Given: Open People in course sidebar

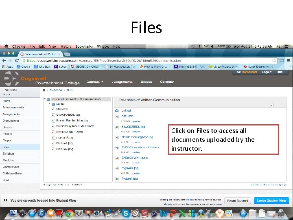Looking at the screenshot, I should [x=20, y=134].
